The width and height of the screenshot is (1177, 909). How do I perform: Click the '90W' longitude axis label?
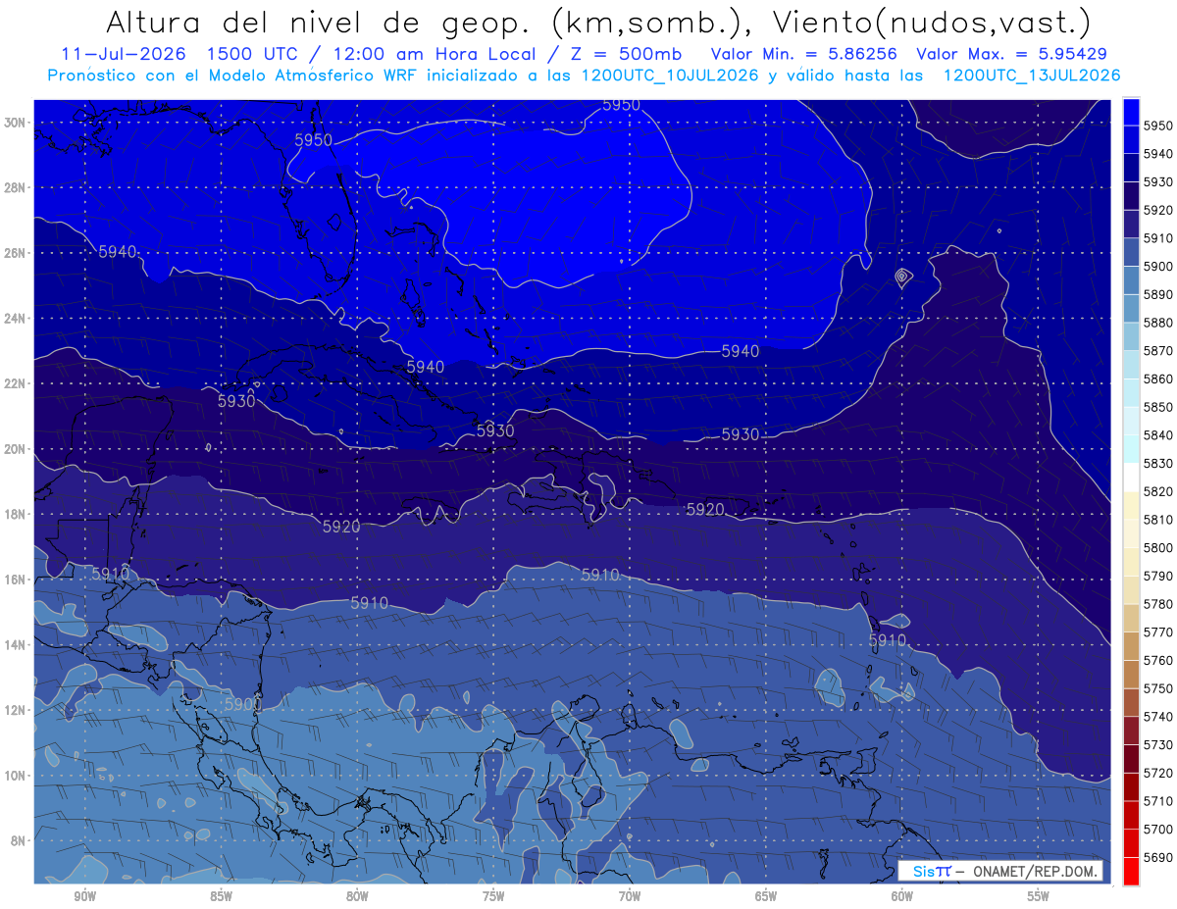pos(84,896)
